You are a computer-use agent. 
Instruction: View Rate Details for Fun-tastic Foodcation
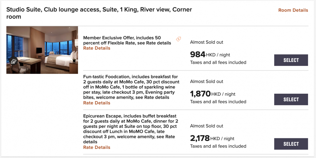coord(97,103)
